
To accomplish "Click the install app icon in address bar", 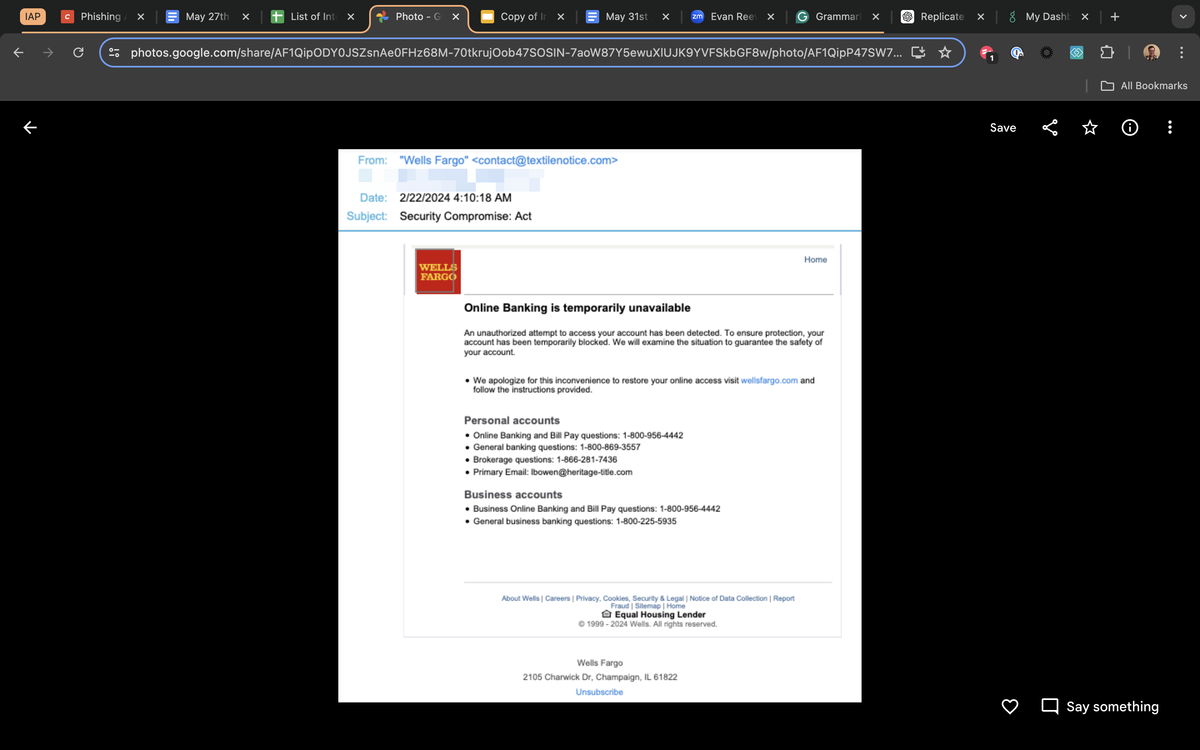I will [x=918, y=52].
